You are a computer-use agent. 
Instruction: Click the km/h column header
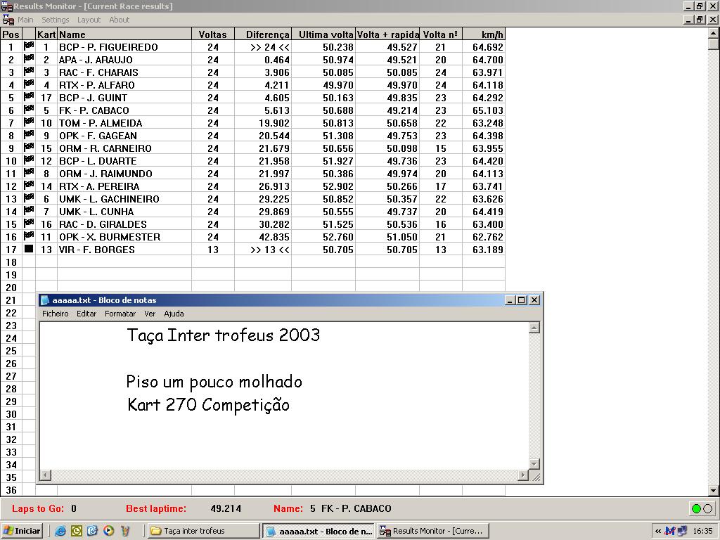(x=483, y=34)
